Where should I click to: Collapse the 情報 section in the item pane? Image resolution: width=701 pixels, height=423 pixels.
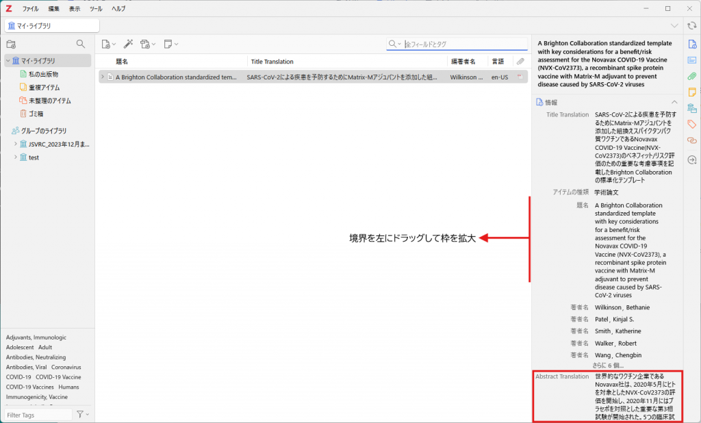674,103
